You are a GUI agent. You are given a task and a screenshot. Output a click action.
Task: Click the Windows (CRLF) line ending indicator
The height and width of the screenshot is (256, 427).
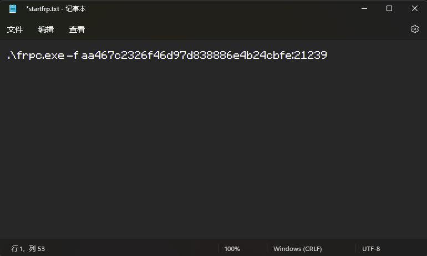tap(297, 249)
